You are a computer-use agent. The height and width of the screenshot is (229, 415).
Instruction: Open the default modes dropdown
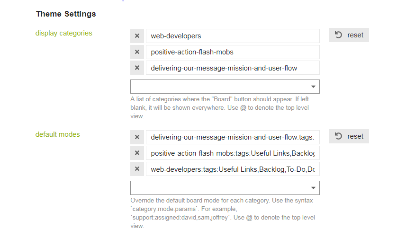(225, 188)
